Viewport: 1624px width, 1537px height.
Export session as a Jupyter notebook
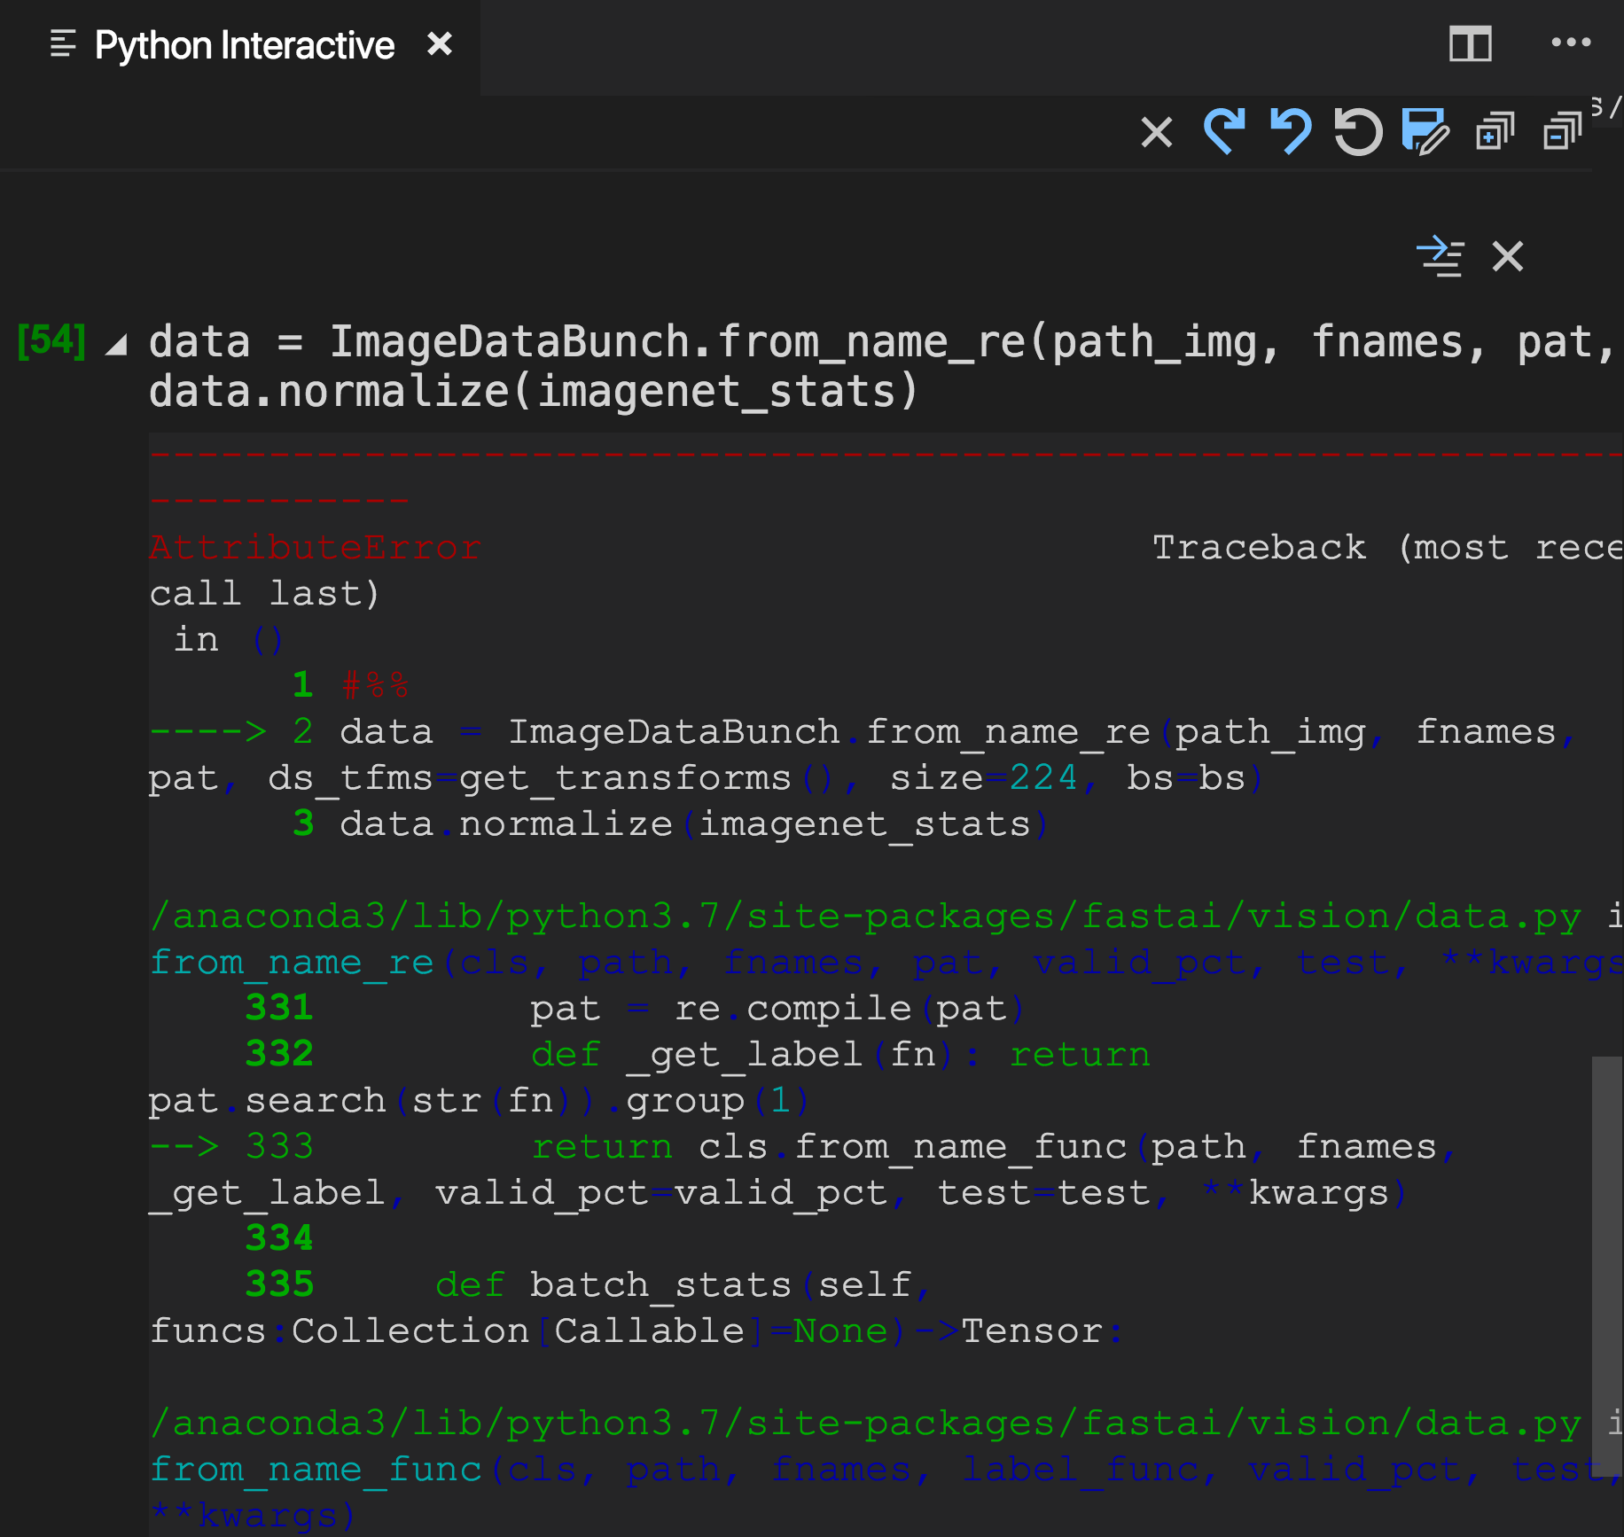click(1423, 135)
